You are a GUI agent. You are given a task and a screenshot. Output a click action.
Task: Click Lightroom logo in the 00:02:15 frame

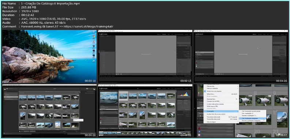[103, 34]
